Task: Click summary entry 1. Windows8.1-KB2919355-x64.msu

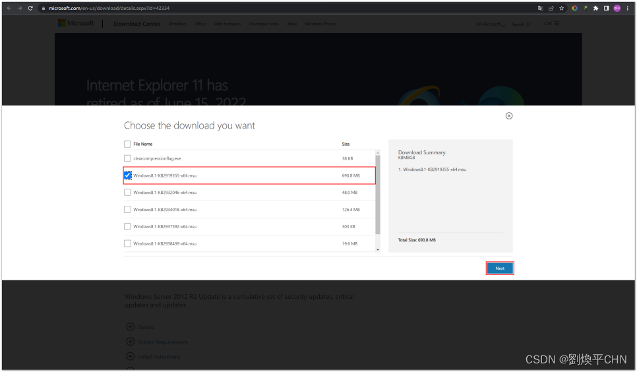Action: [433, 170]
